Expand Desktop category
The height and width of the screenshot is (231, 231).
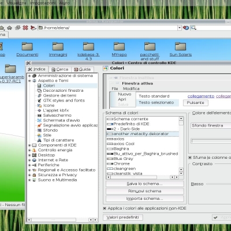point(29,155)
